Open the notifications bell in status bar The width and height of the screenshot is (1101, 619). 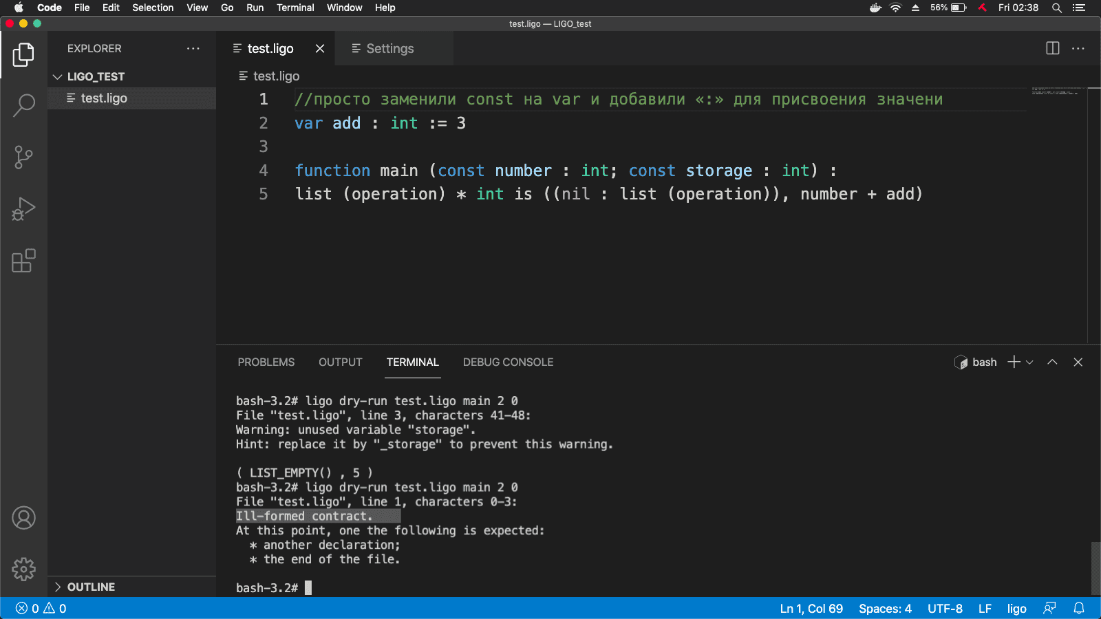point(1079,608)
